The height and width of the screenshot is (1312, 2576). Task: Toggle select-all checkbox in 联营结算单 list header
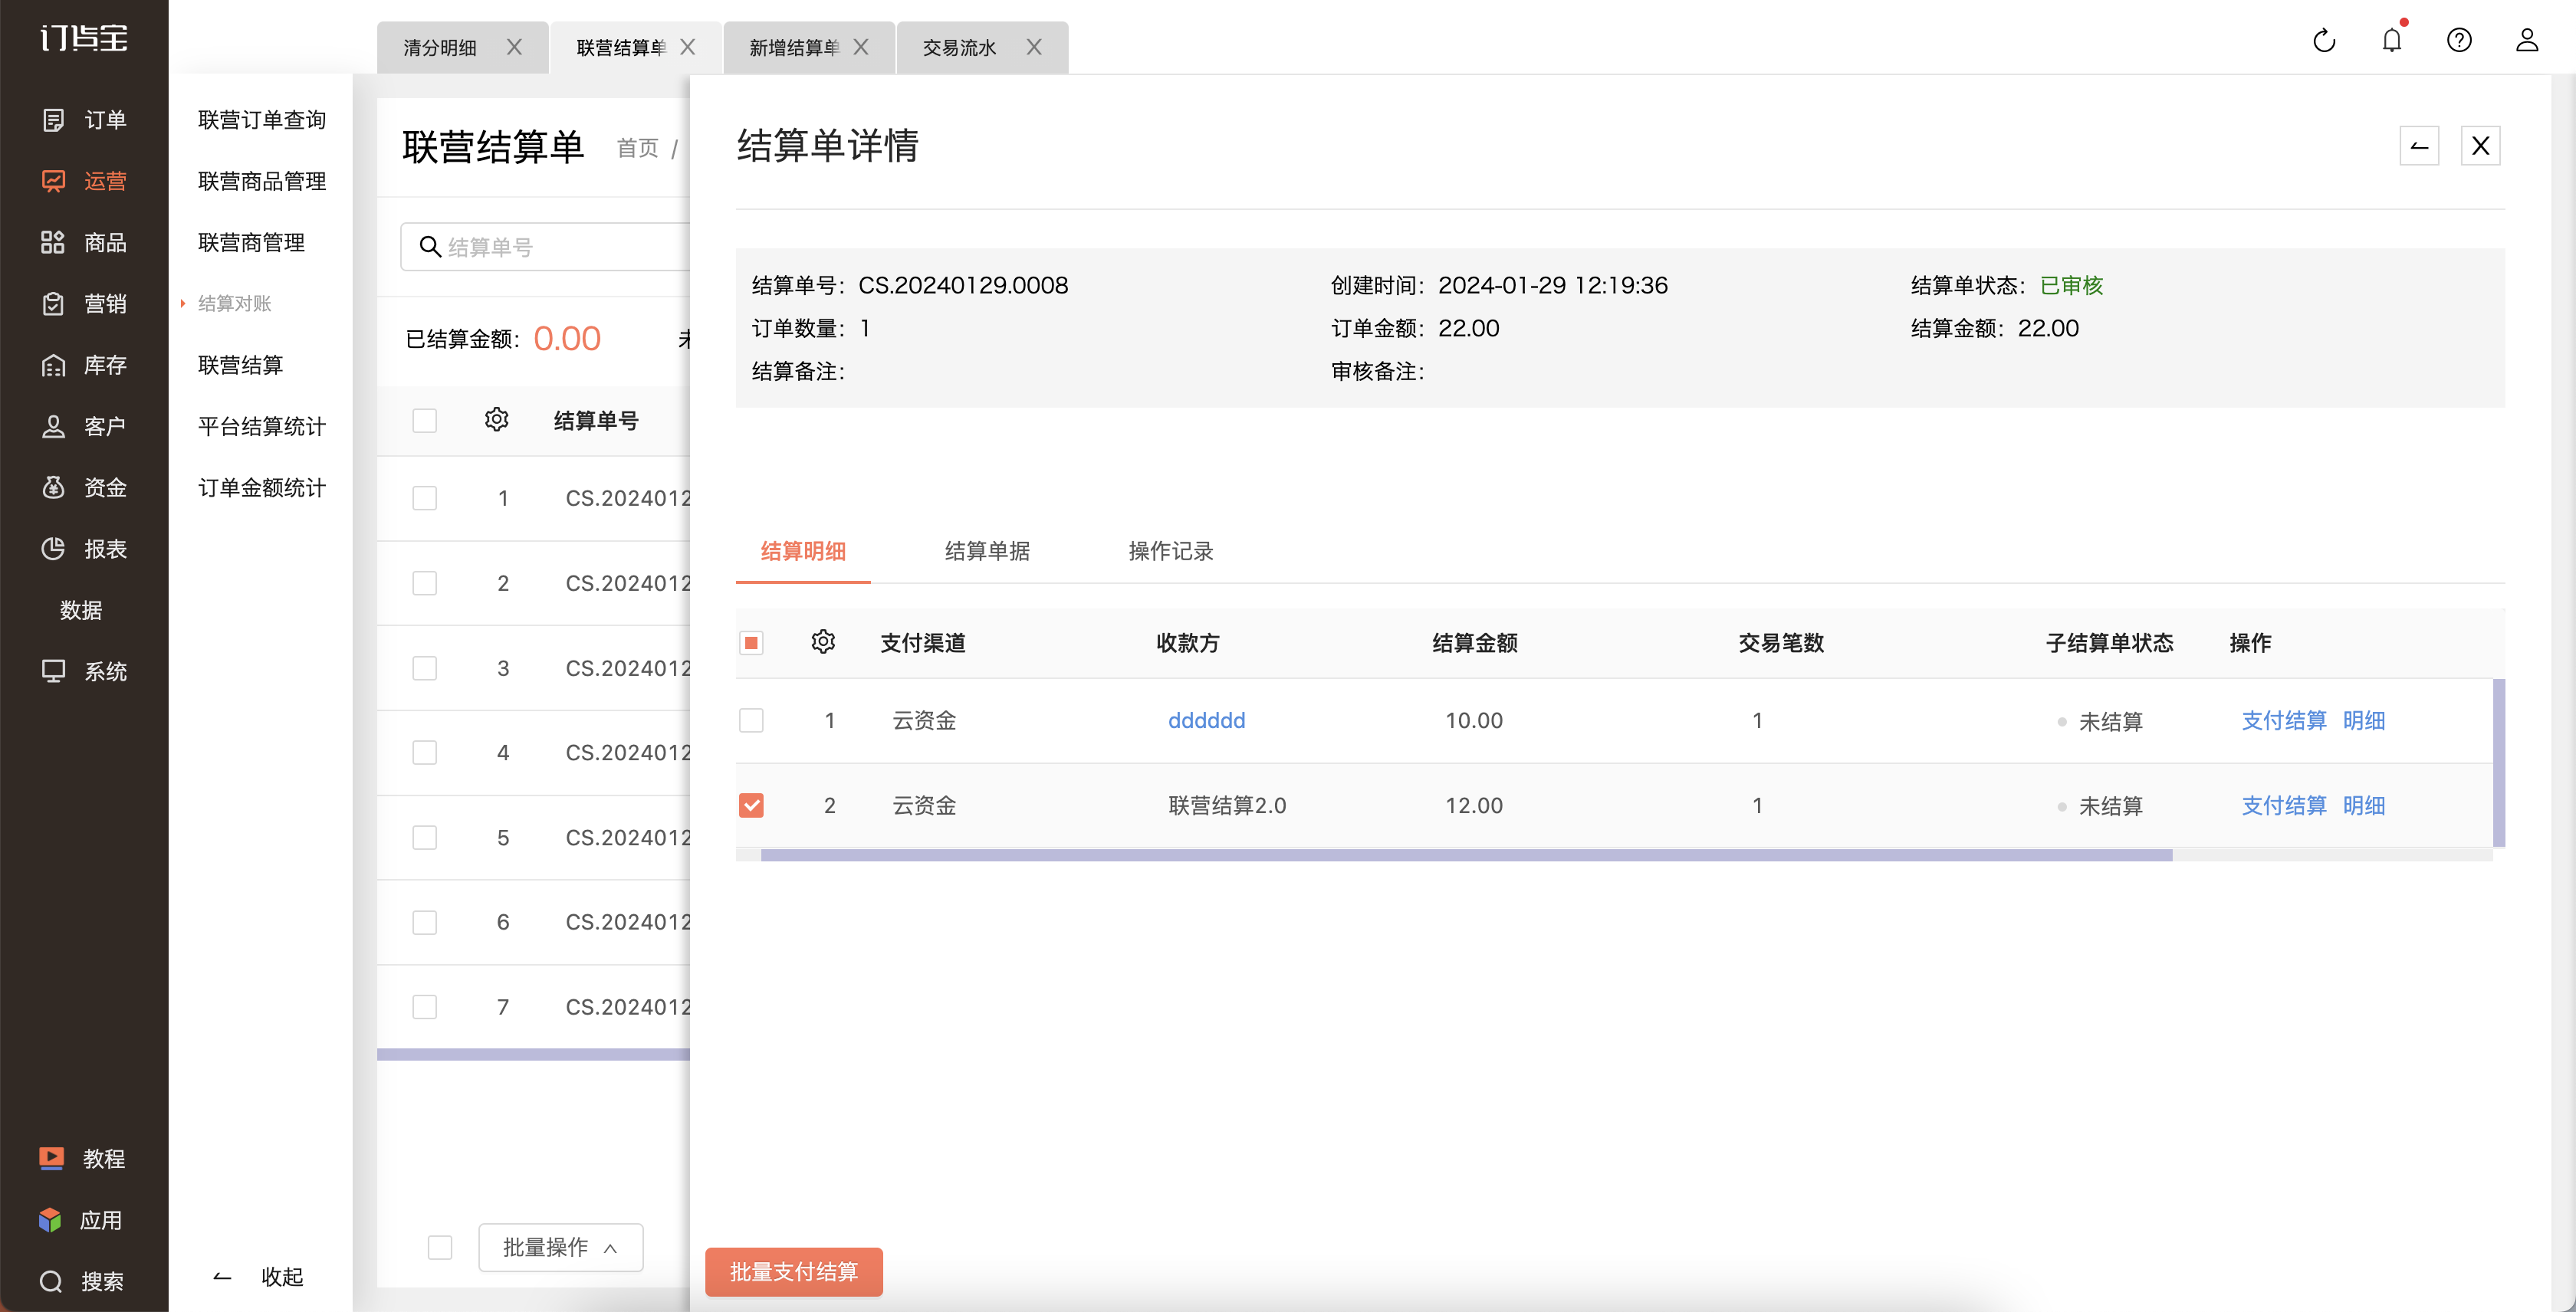coord(425,421)
